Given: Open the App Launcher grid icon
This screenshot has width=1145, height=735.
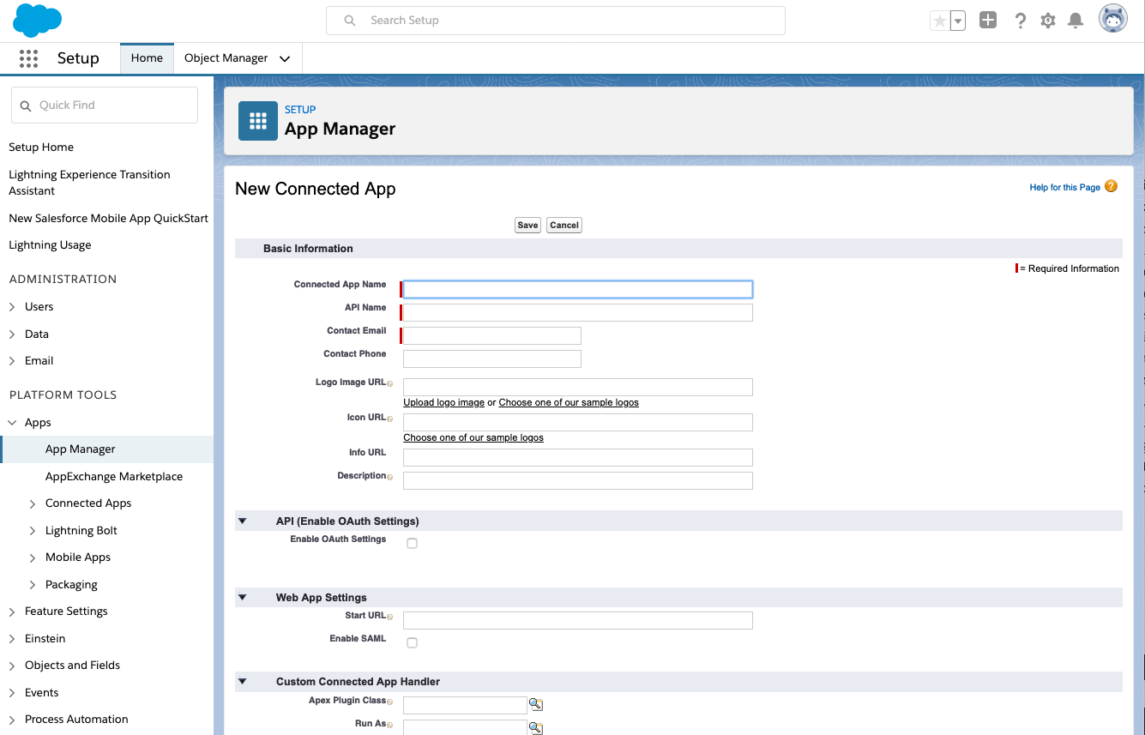Looking at the screenshot, I should point(28,58).
